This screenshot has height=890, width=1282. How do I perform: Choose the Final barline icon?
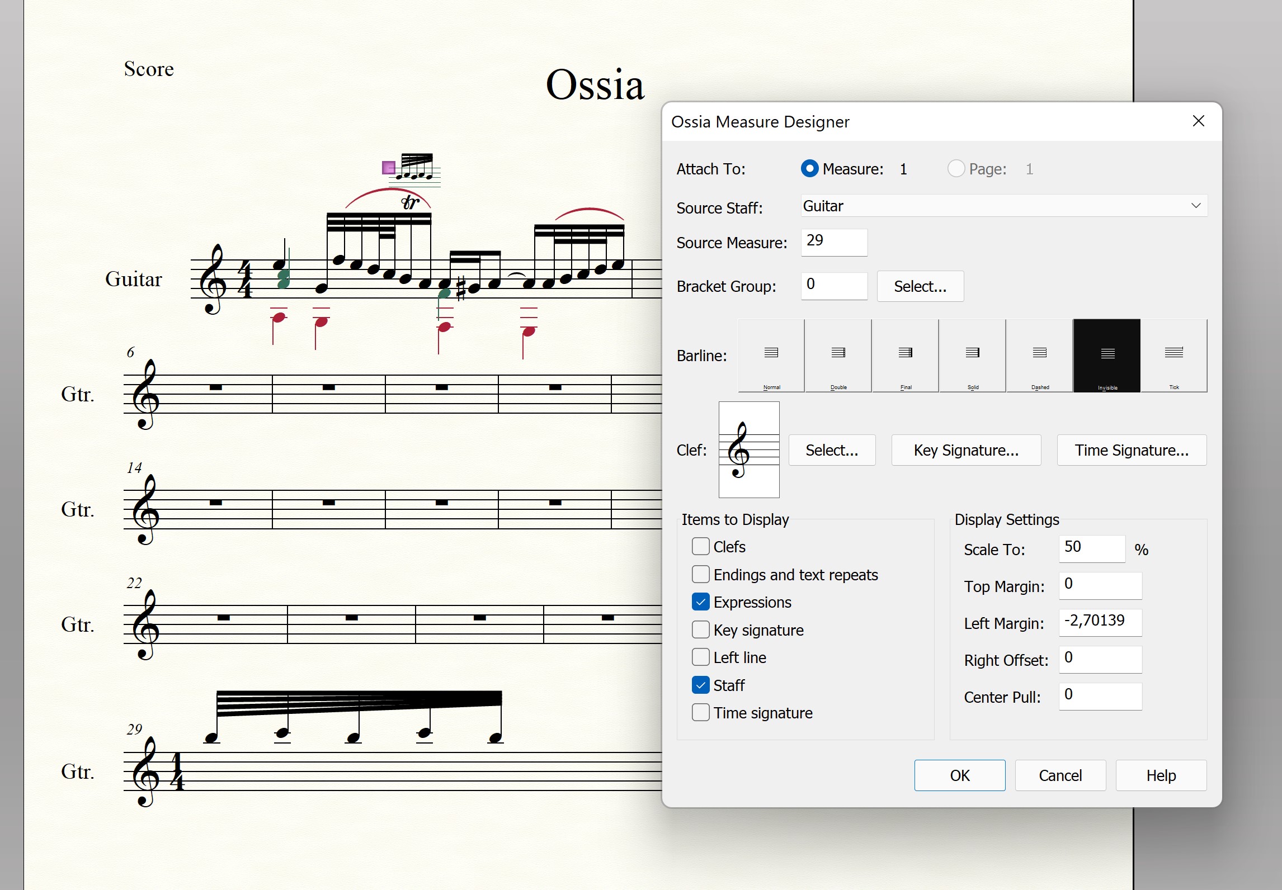[906, 356]
